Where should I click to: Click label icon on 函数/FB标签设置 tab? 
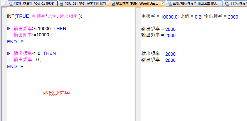(170, 4)
